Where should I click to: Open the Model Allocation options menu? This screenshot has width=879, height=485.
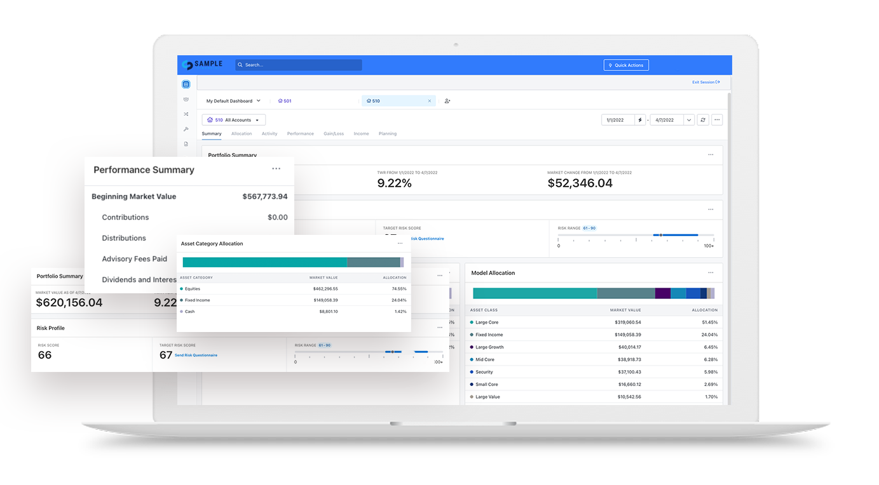pos(711,273)
